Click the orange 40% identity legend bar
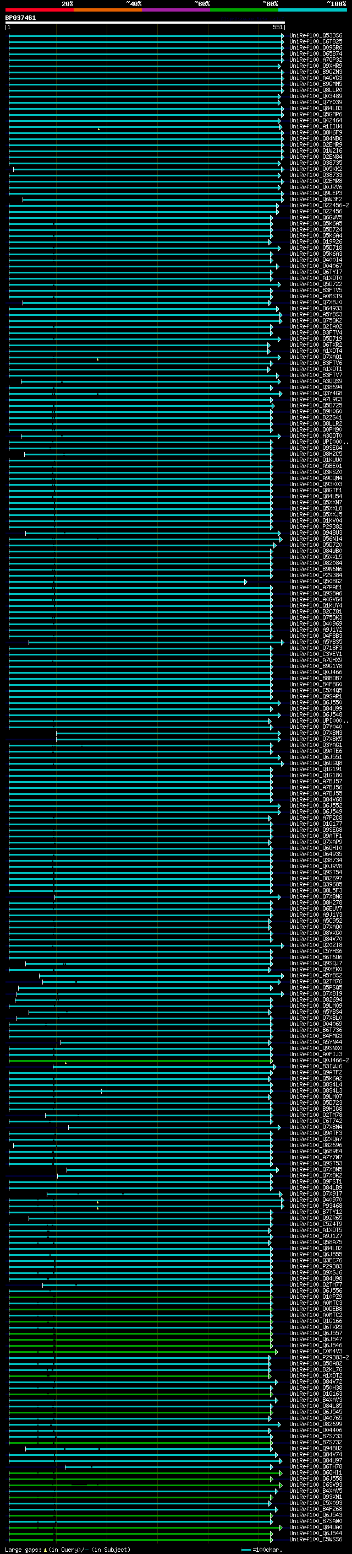 108,10
